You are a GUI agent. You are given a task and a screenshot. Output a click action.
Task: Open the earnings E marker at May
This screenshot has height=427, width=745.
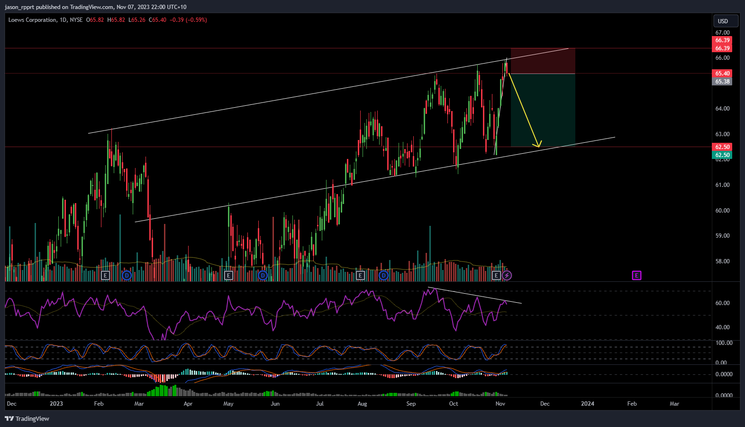pyautogui.click(x=228, y=275)
